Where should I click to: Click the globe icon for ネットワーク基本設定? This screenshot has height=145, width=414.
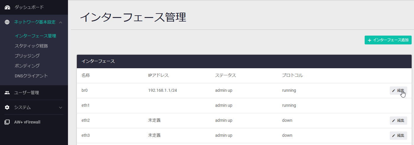[x=7, y=22]
